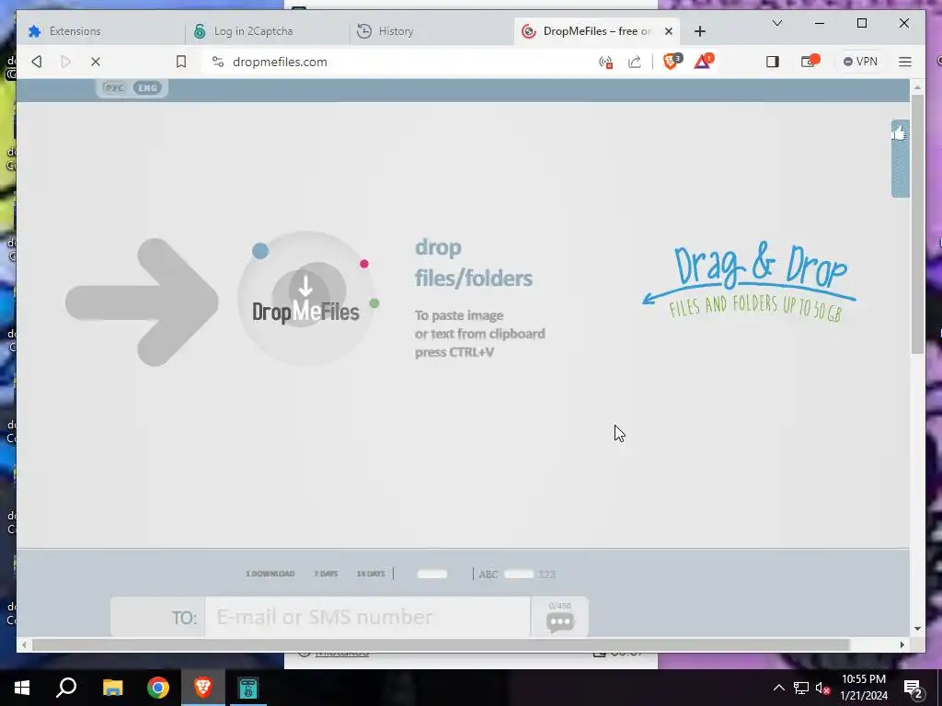The width and height of the screenshot is (942, 706).
Task: Toggle the browser sidebar panel
Action: click(773, 62)
